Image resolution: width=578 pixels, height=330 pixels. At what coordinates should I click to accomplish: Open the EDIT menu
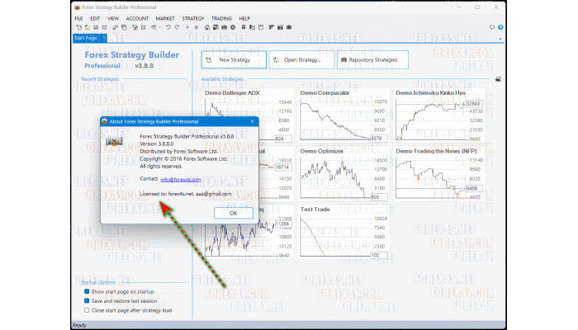pos(95,18)
